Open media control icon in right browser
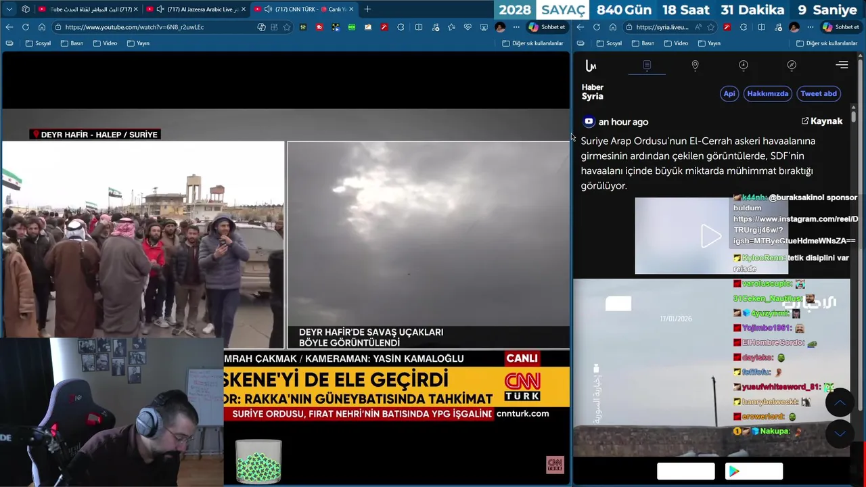Image resolution: width=866 pixels, height=487 pixels. coord(778,27)
